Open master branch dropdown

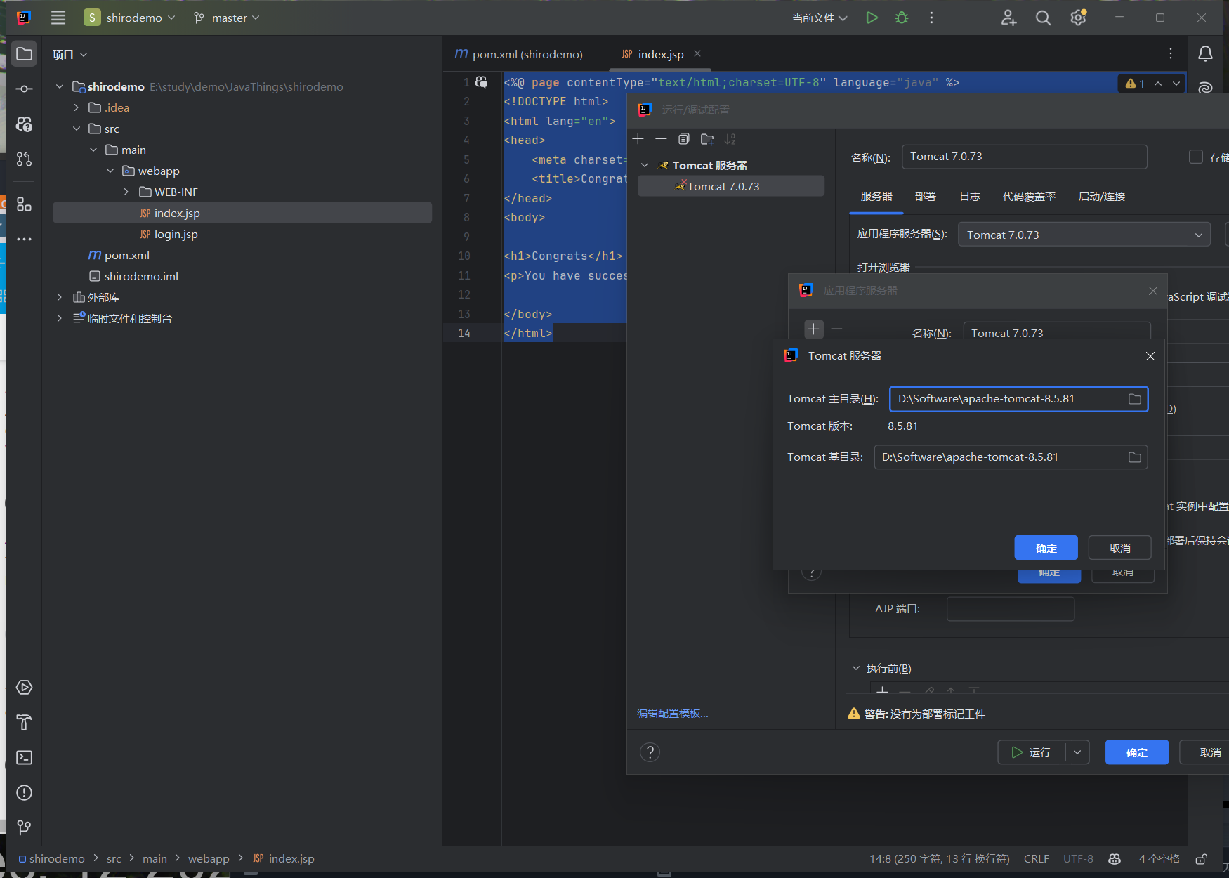[x=227, y=18]
